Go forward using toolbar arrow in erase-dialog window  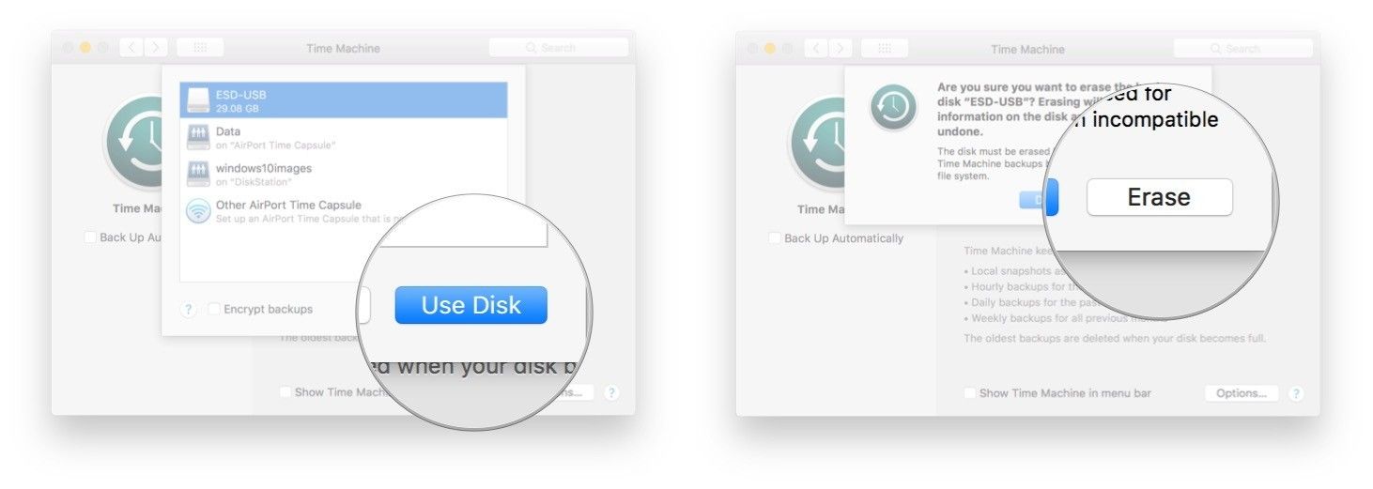[x=841, y=48]
